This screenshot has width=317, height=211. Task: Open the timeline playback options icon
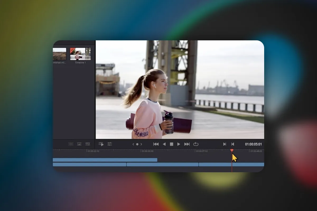(x=101, y=144)
